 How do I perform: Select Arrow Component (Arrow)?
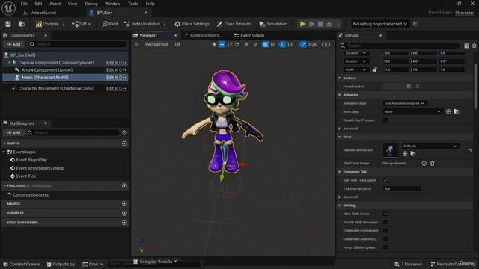pyautogui.click(x=47, y=69)
